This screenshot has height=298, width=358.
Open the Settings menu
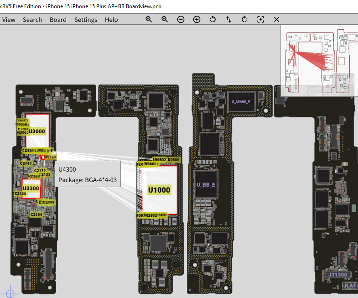(86, 20)
